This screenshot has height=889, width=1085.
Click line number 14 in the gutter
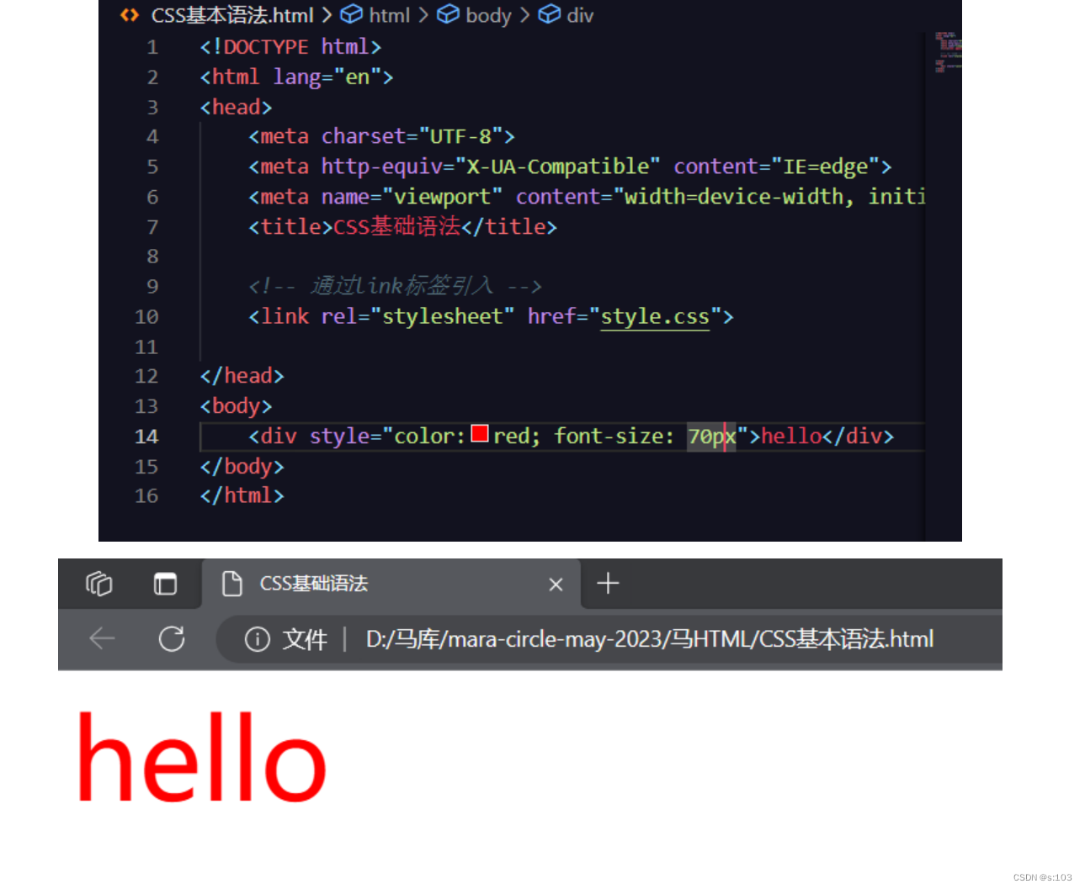tap(146, 437)
